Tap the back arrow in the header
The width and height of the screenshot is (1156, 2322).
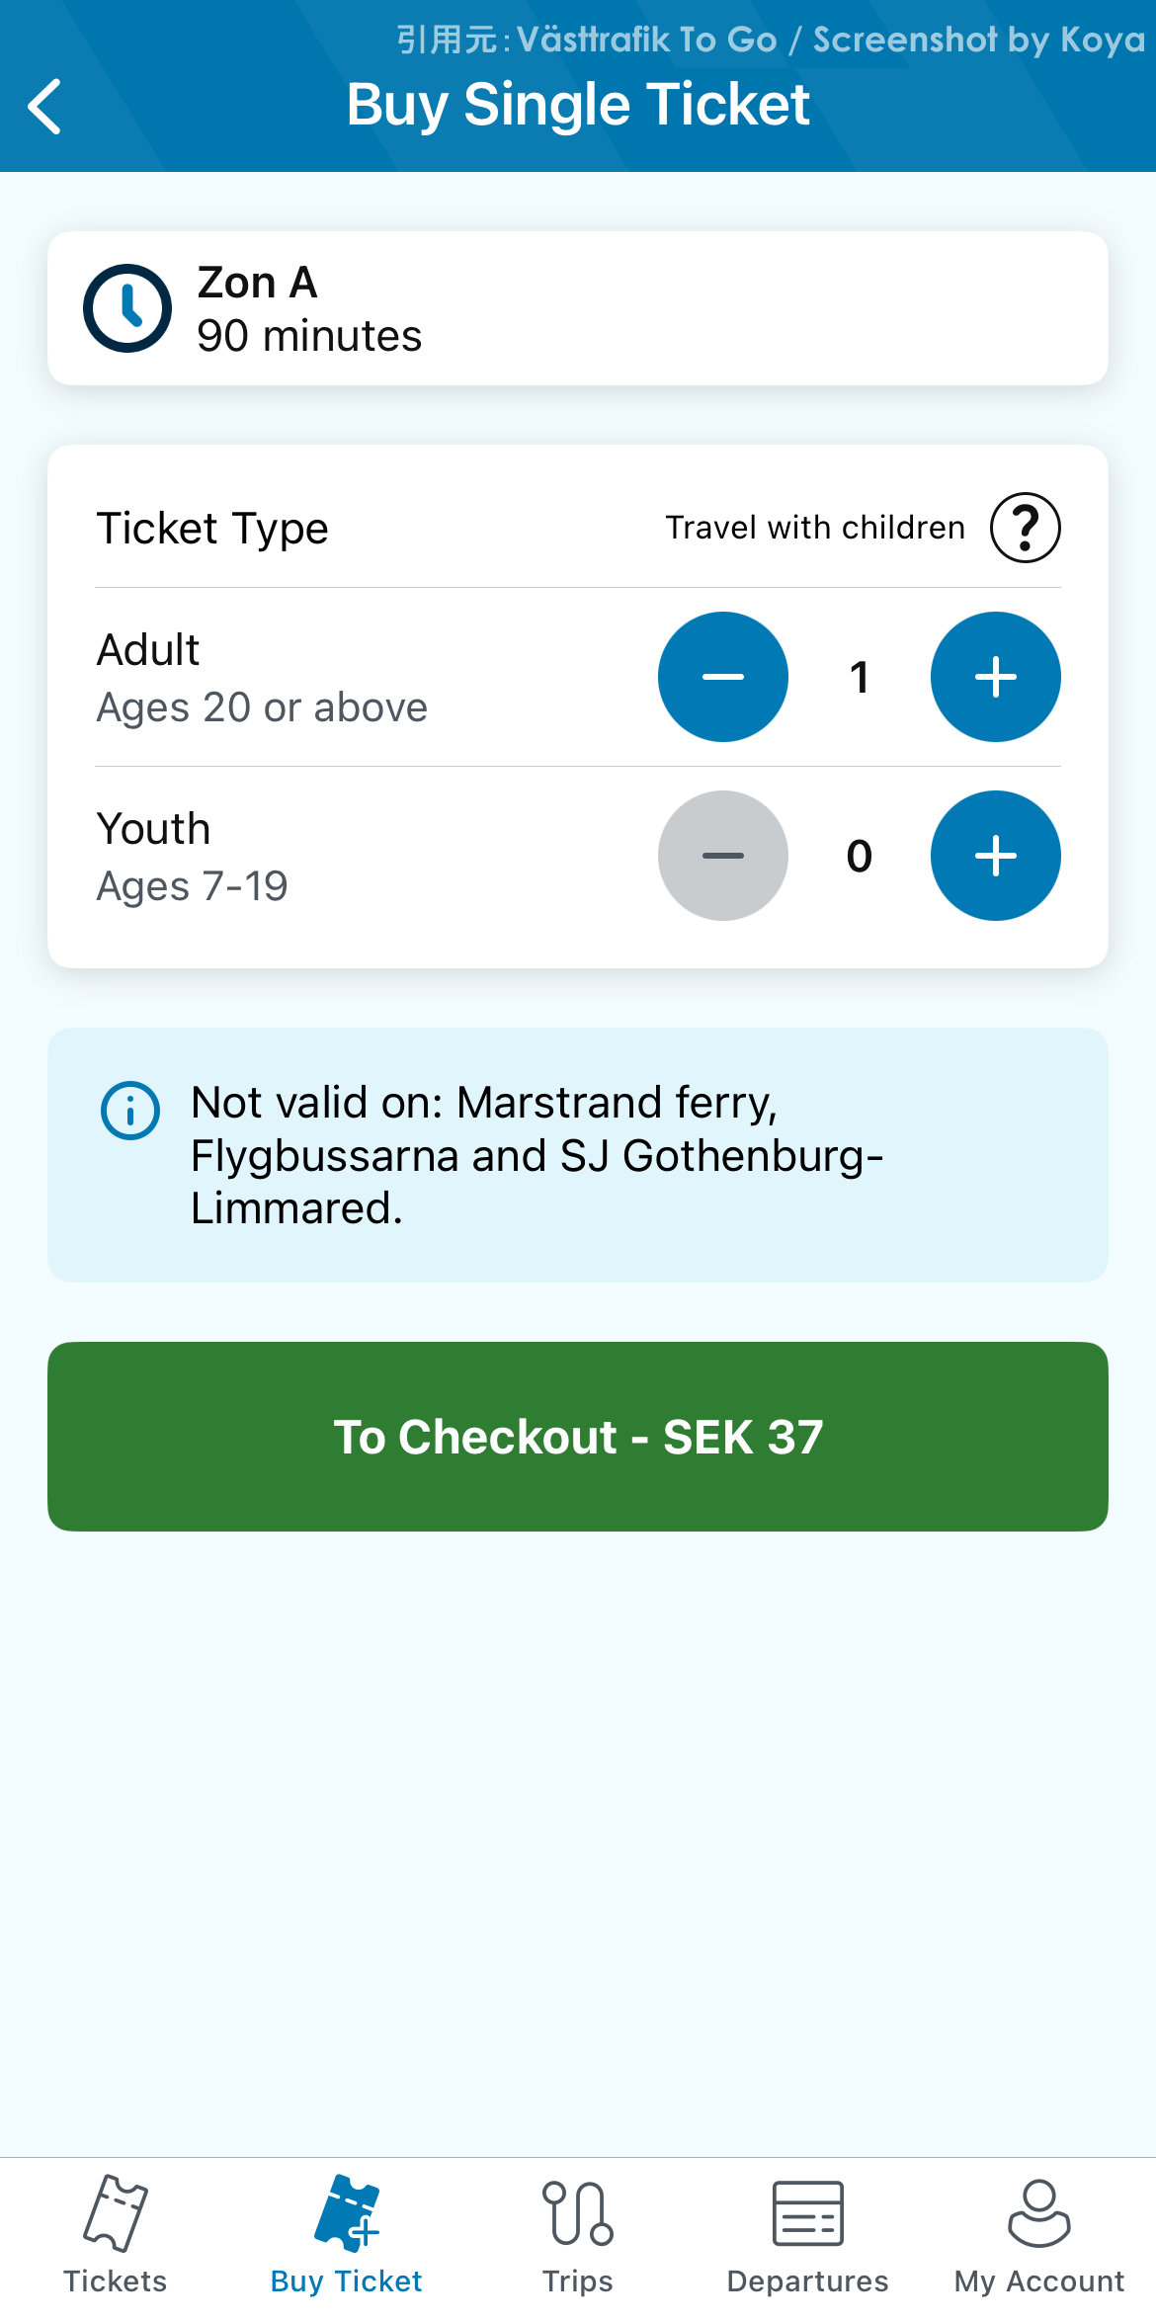pos(45,106)
